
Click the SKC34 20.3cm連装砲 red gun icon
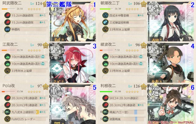[x=105, y=98]
